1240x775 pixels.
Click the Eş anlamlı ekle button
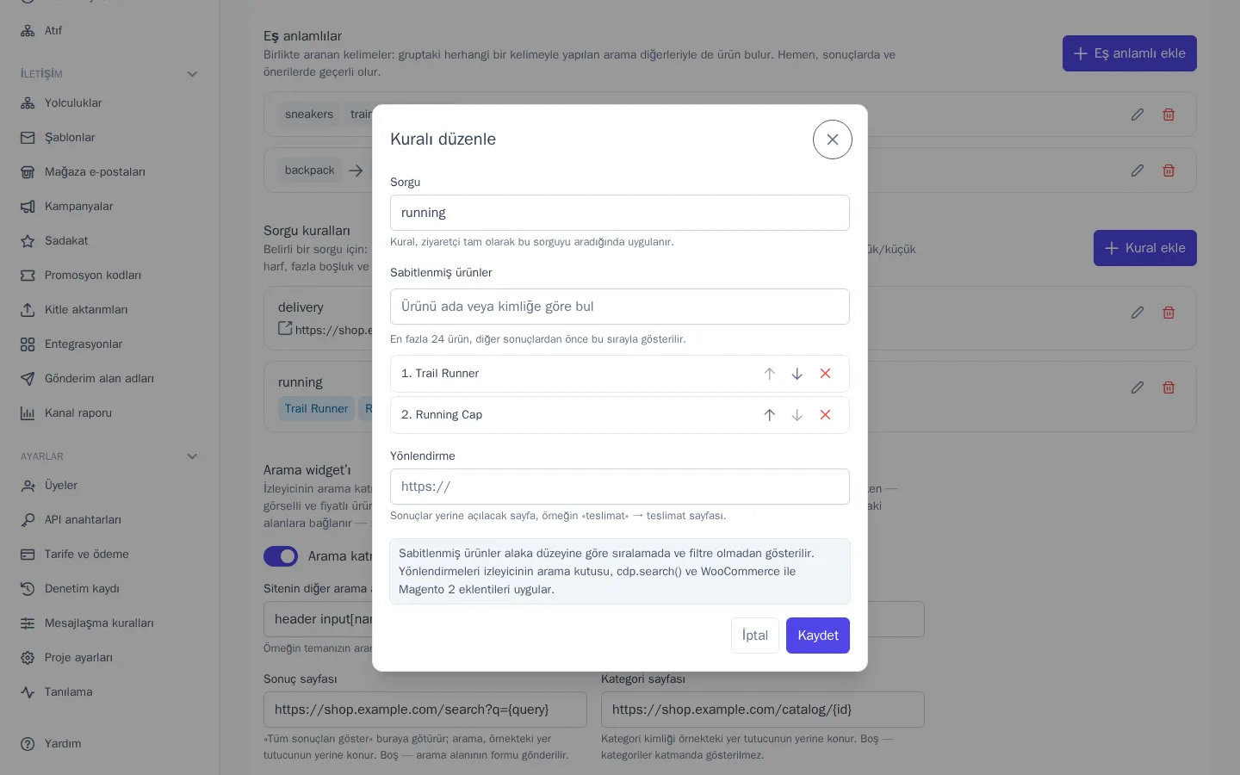click(x=1130, y=53)
